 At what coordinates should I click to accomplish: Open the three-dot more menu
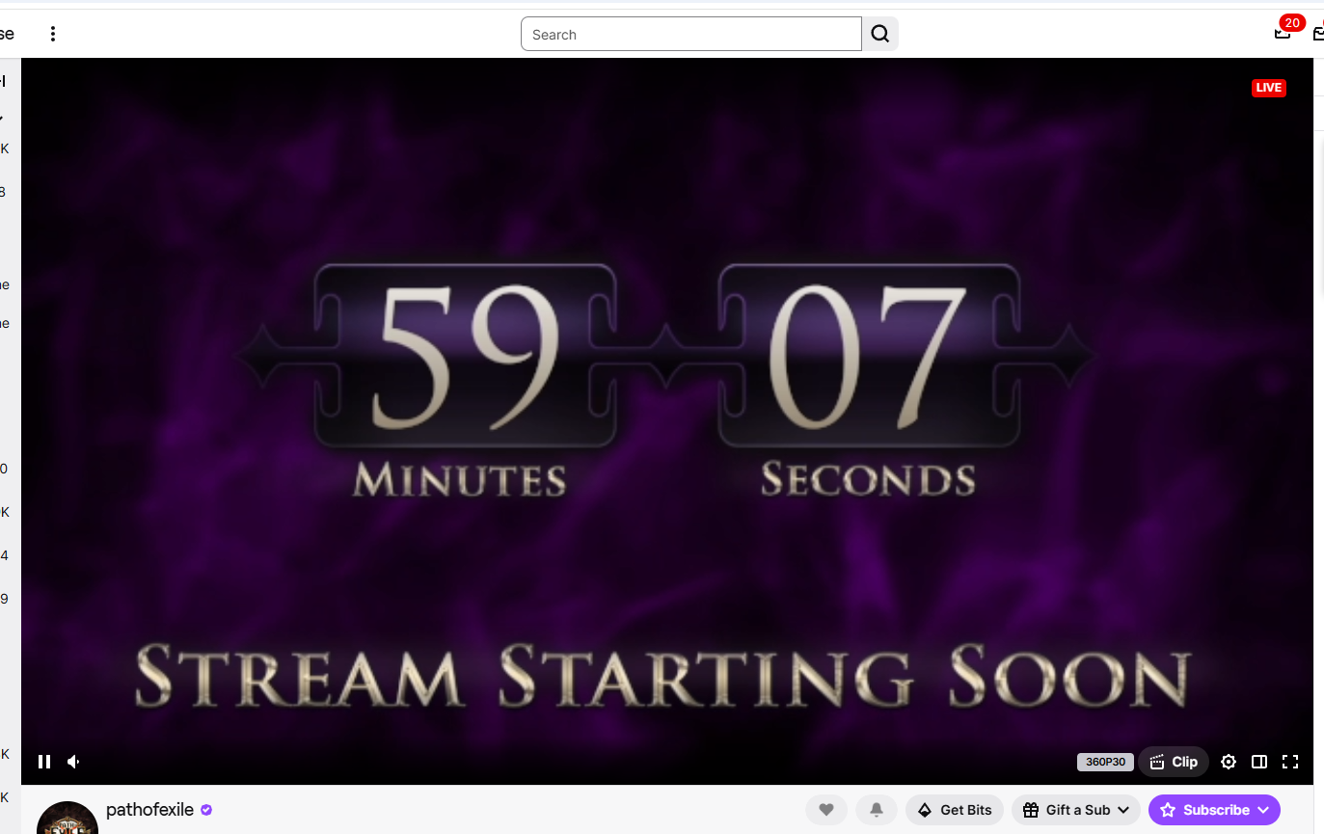53,34
